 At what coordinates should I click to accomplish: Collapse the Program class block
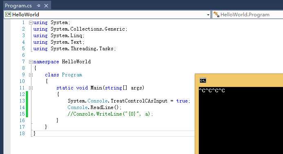click(31, 75)
